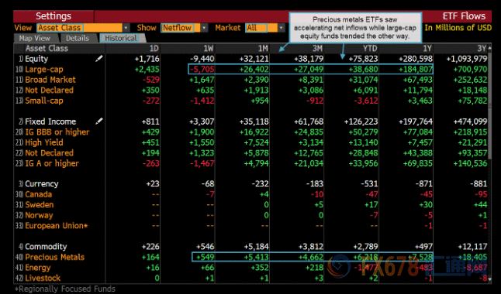Image resolution: width=501 pixels, height=294 pixels.
Task: Click the pencil icon next to Fixed Income
Action: (99, 121)
